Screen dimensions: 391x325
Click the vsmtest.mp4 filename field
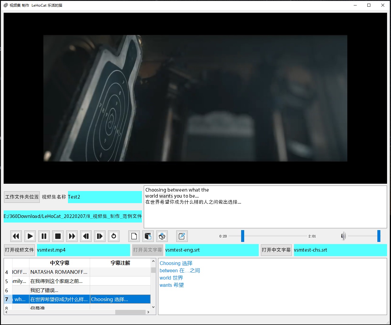pyautogui.click(x=83, y=250)
